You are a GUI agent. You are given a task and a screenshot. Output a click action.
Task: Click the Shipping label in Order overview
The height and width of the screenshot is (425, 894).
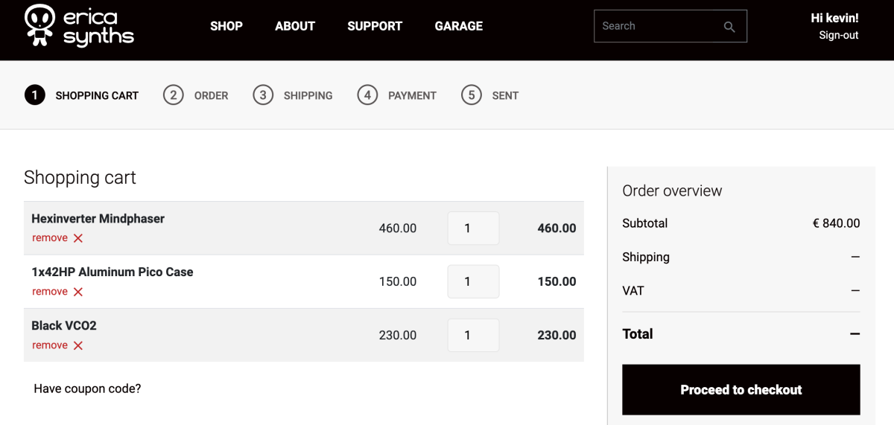point(646,258)
